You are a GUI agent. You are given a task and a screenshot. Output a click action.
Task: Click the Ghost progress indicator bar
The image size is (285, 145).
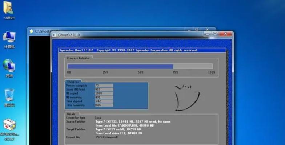tap(140, 66)
